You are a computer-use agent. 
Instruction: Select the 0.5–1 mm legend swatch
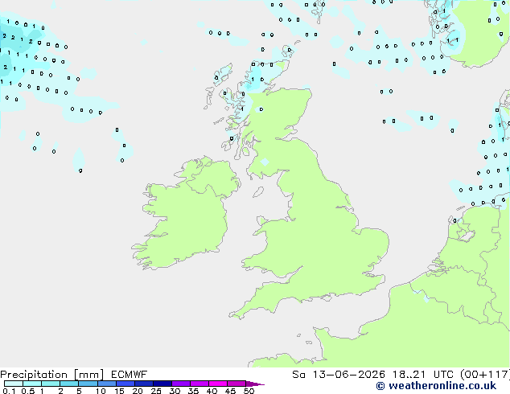point(32,384)
